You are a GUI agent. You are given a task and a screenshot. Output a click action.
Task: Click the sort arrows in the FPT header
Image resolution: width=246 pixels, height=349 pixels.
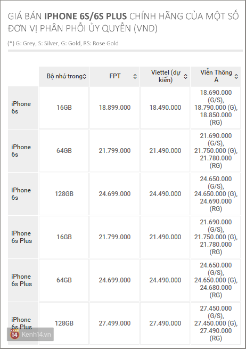[135, 77]
